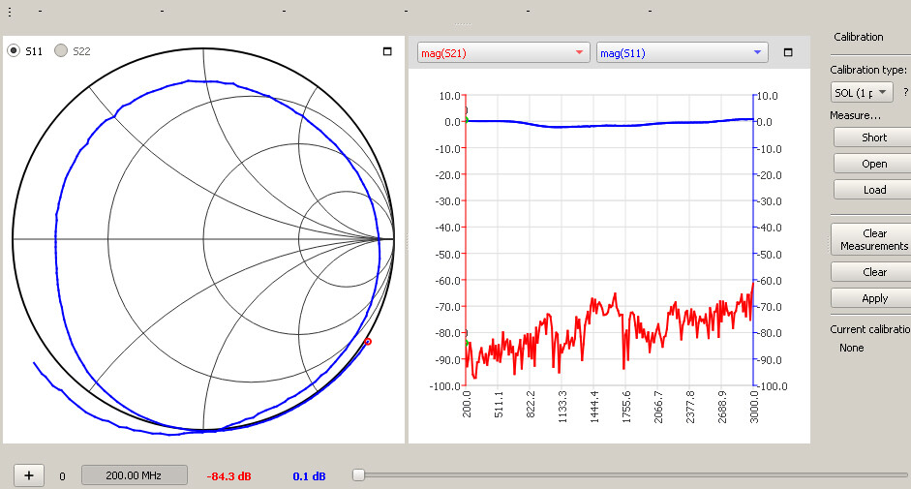Add a marker with the plus button
The height and width of the screenshot is (489, 911).
coord(28,475)
